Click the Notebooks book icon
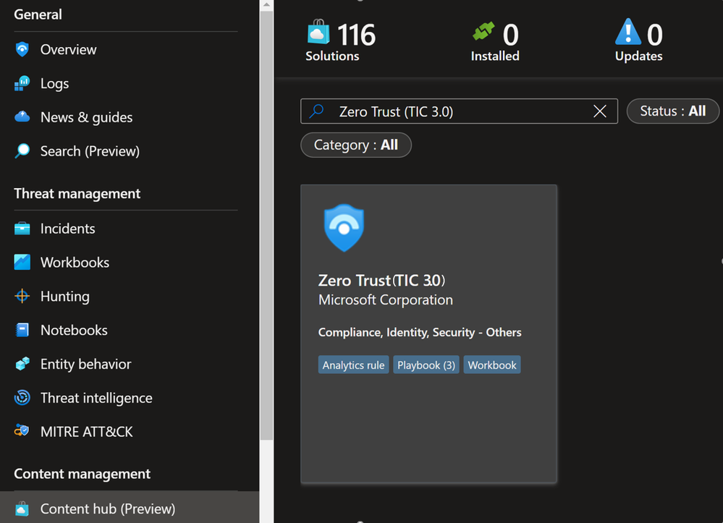Screen dimensions: 723x523 (22, 330)
